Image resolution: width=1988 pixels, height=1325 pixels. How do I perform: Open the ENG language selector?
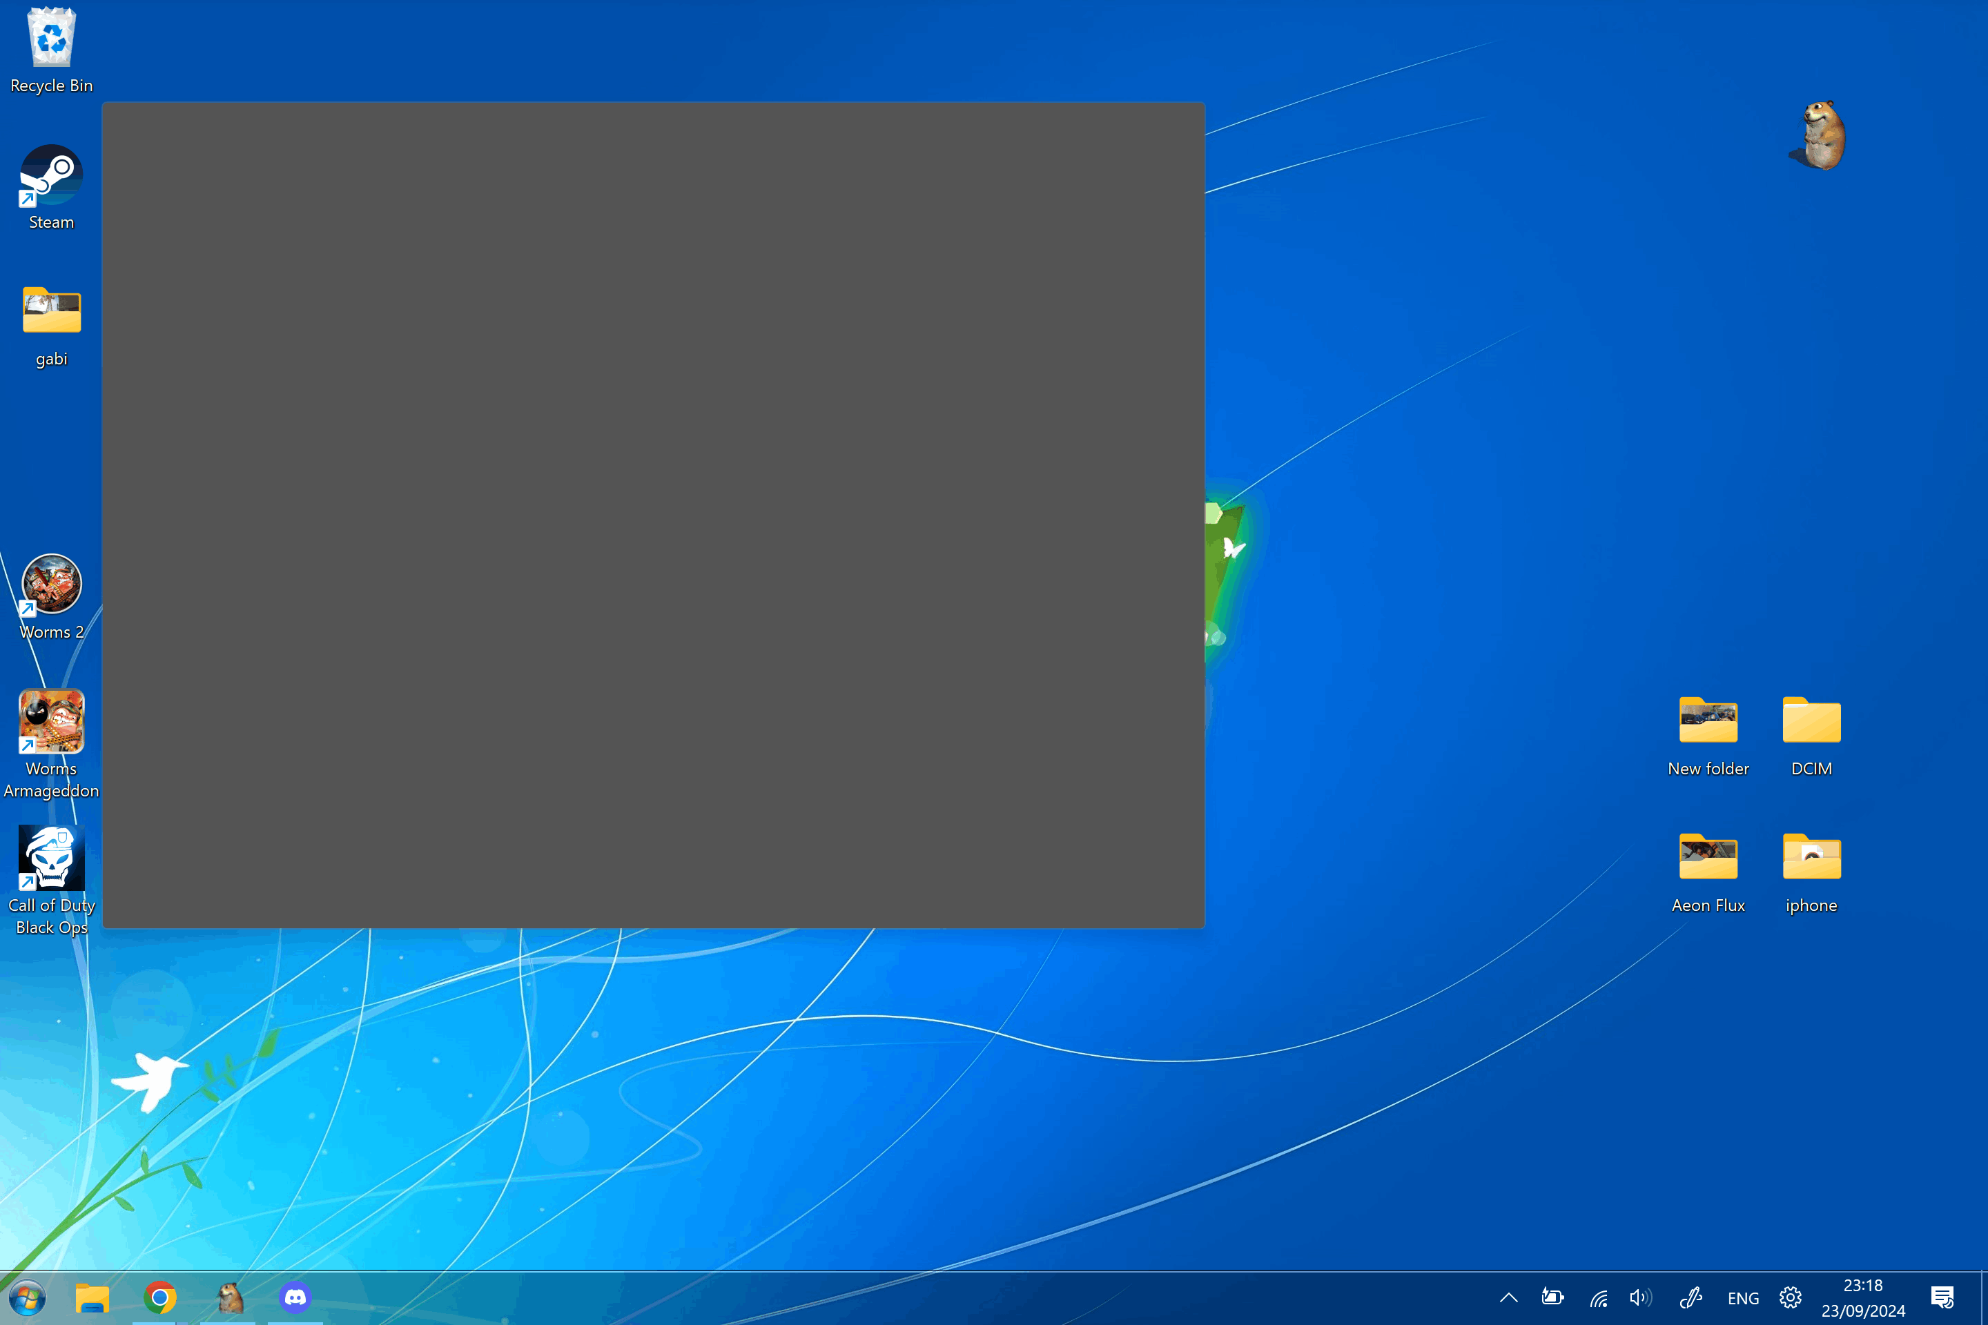tap(1743, 1298)
